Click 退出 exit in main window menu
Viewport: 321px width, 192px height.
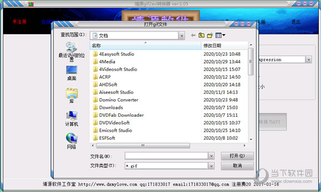pyautogui.click(x=296, y=22)
